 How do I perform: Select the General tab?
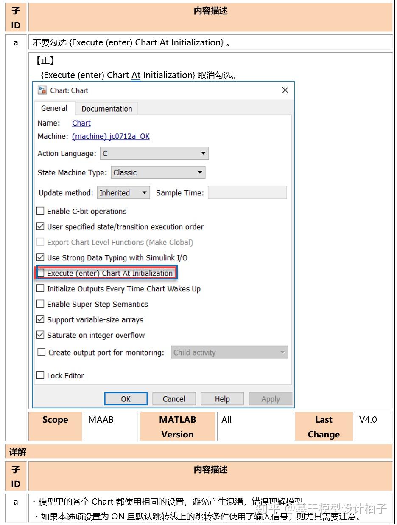tap(54, 109)
